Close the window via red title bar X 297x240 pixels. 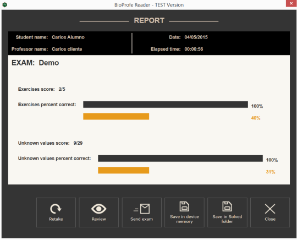click(x=291, y=3)
